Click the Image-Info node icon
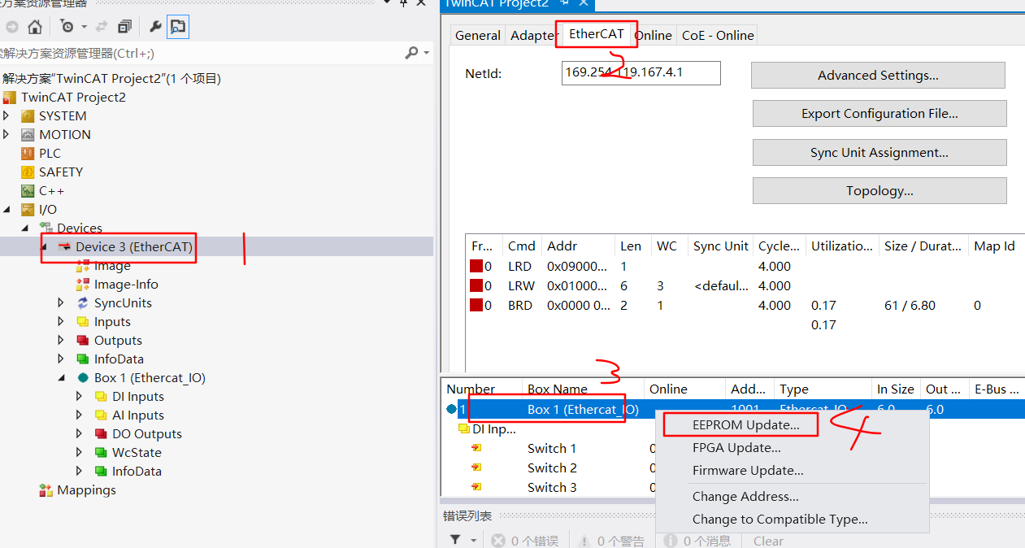 click(x=83, y=285)
